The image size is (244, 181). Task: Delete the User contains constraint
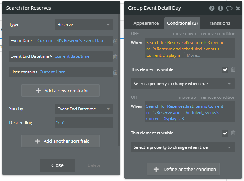click(115, 72)
